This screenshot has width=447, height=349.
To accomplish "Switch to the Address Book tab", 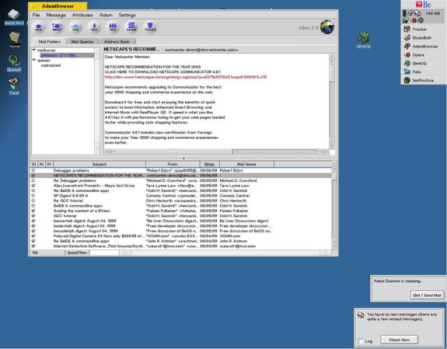I will click(x=117, y=42).
